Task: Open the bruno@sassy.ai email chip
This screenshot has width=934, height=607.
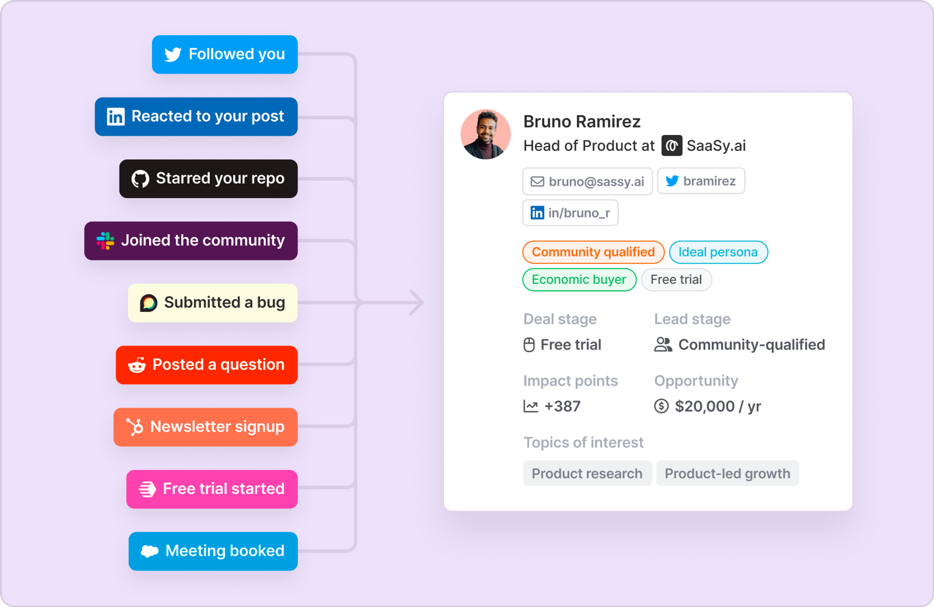Action: 587,181
